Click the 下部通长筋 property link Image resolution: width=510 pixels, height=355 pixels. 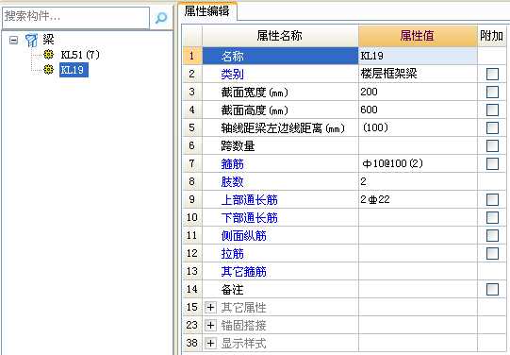tap(249, 217)
